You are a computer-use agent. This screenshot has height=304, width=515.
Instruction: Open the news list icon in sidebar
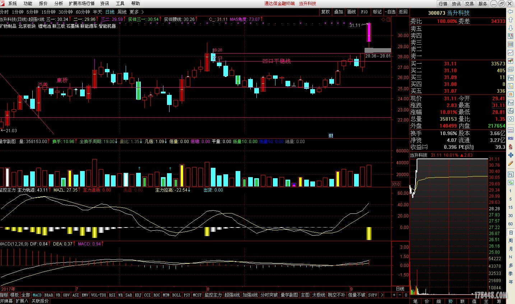[x=510, y=69]
